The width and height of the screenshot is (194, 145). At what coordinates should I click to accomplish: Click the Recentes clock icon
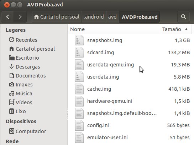tap(11, 40)
